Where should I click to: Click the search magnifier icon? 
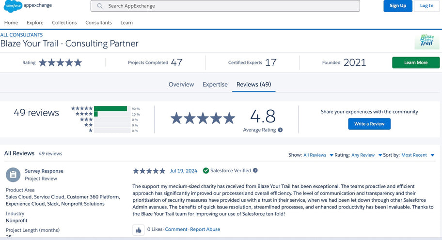tap(100, 6)
